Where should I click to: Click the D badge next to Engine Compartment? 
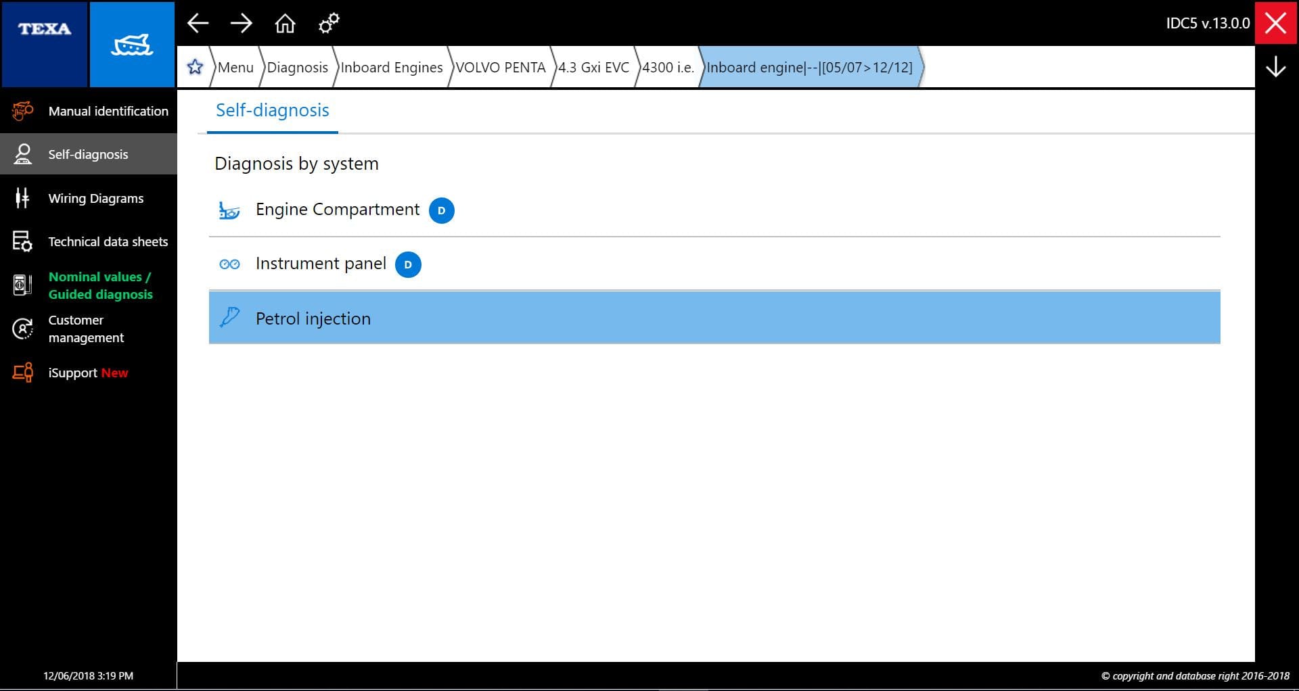click(x=442, y=210)
